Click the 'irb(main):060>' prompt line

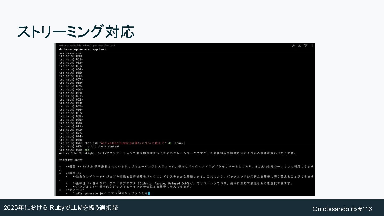pos(71,90)
